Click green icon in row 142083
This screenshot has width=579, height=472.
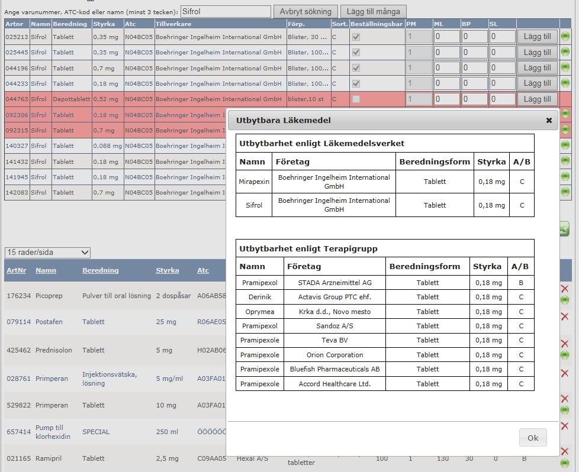tap(565, 192)
